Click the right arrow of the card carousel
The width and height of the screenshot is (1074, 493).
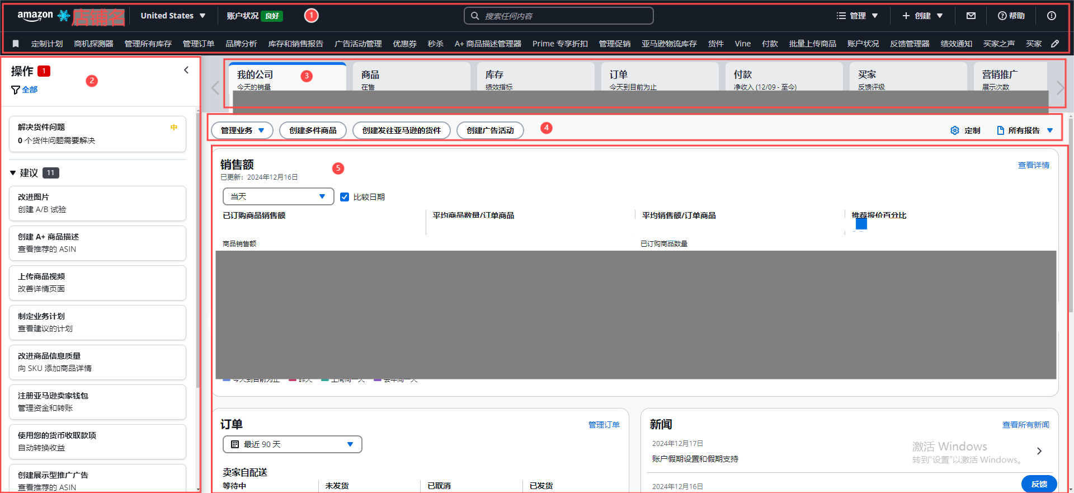pos(1059,88)
